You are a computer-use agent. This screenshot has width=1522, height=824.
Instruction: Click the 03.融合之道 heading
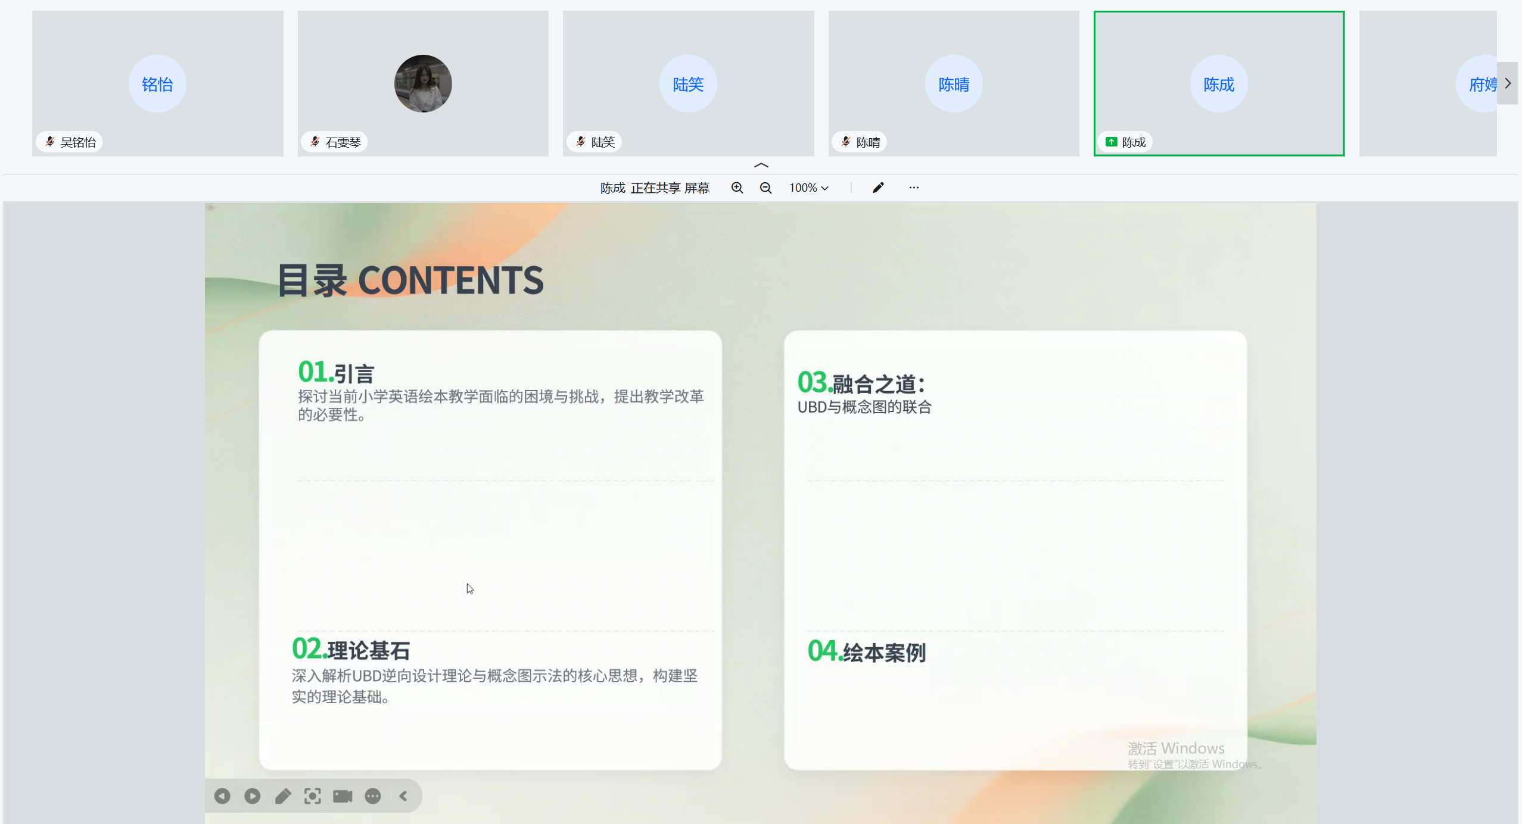pos(861,383)
